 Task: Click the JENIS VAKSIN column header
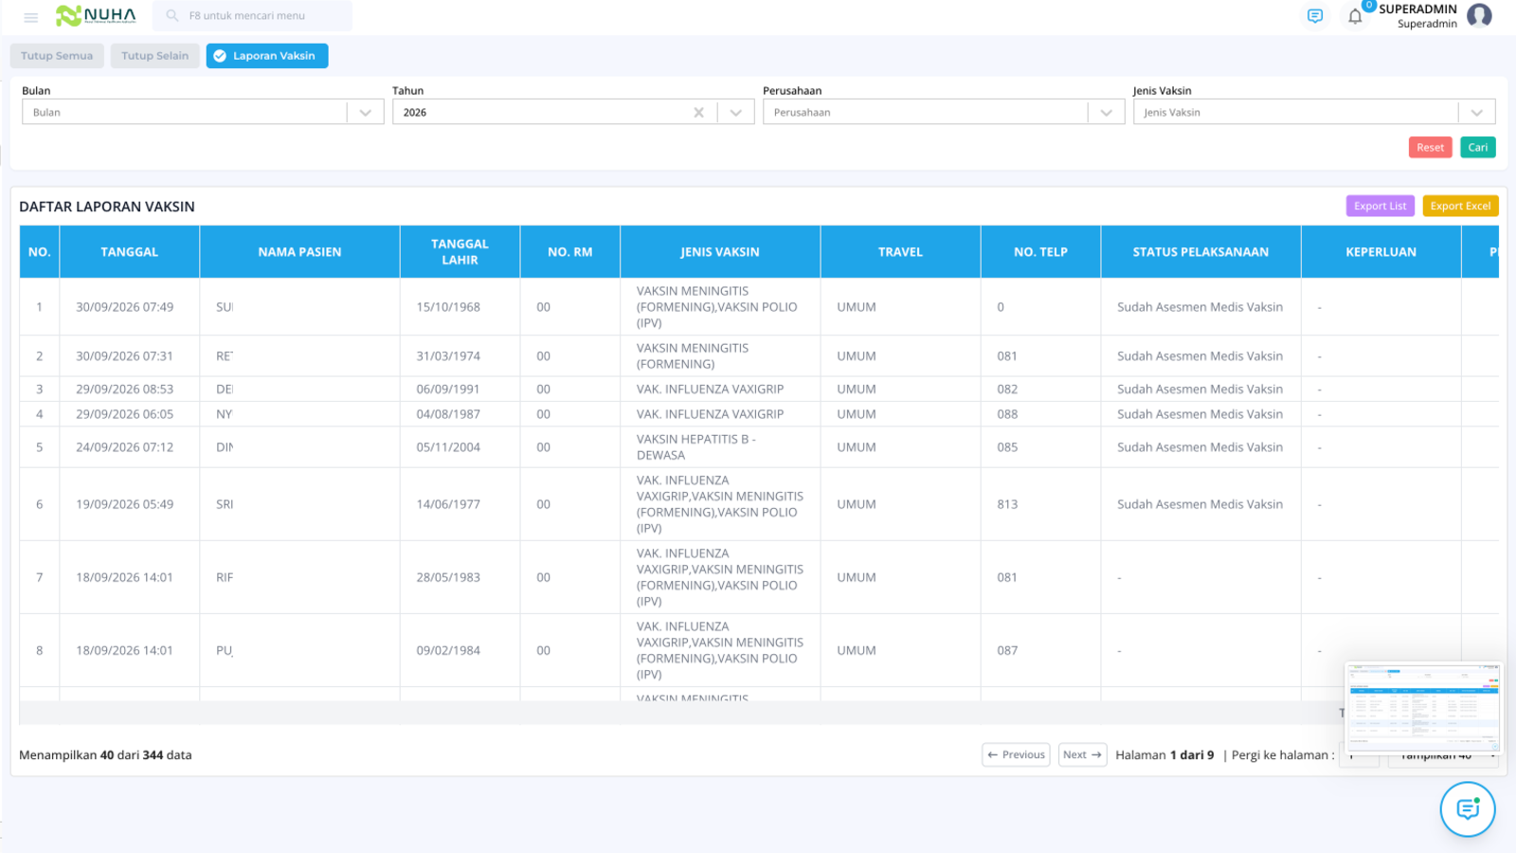pos(720,252)
